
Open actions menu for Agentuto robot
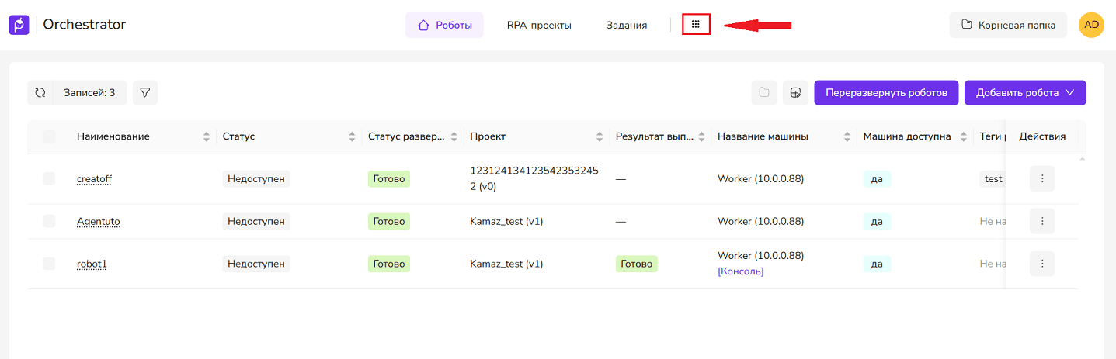pyautogui.click(x=1041, y=222)
